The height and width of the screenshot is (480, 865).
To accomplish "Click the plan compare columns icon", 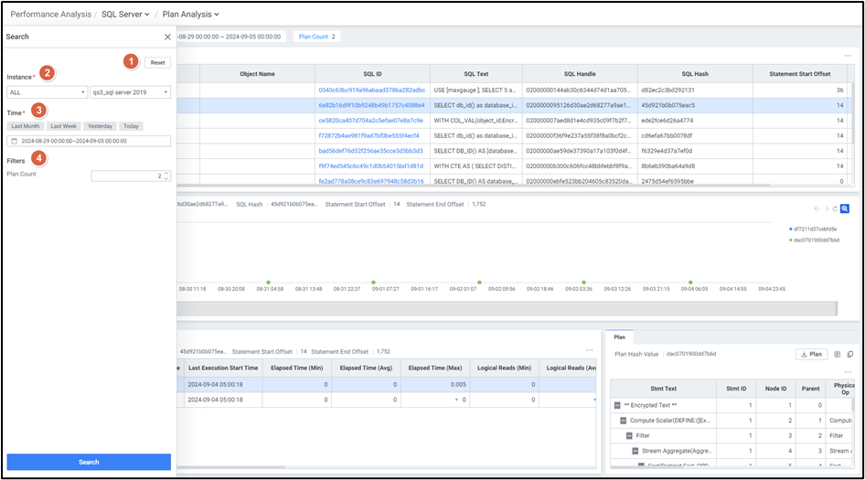I will pyautogui.click(x=838, y=354).
